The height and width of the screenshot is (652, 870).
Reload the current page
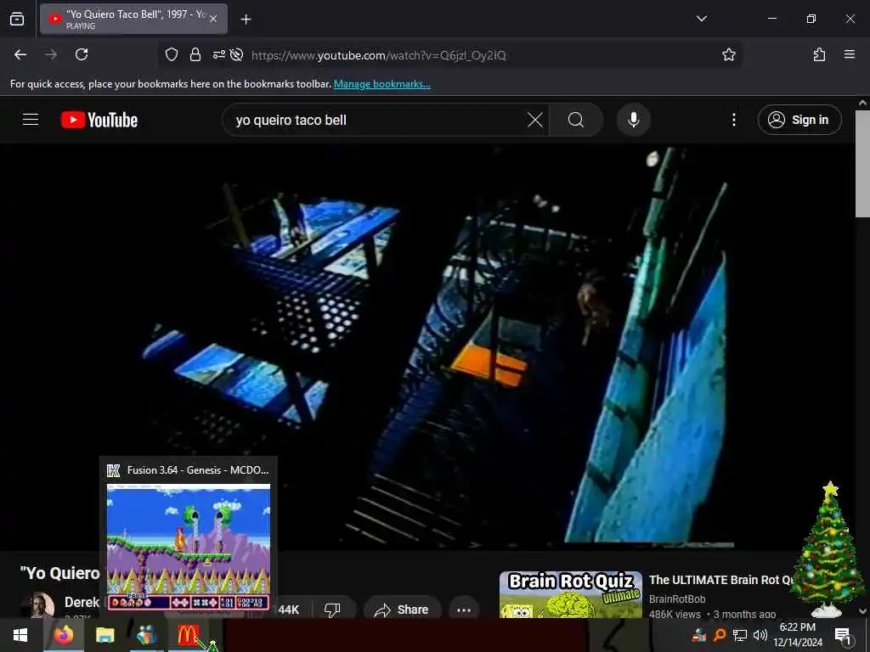click(82, 54)
